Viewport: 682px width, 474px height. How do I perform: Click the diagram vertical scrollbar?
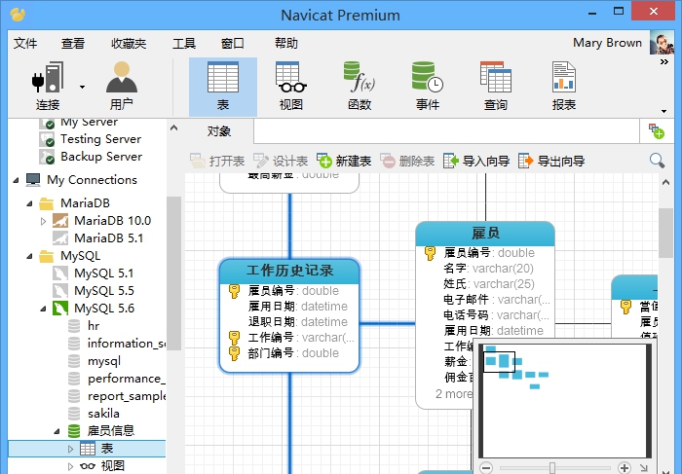click(x=665, y=233)
